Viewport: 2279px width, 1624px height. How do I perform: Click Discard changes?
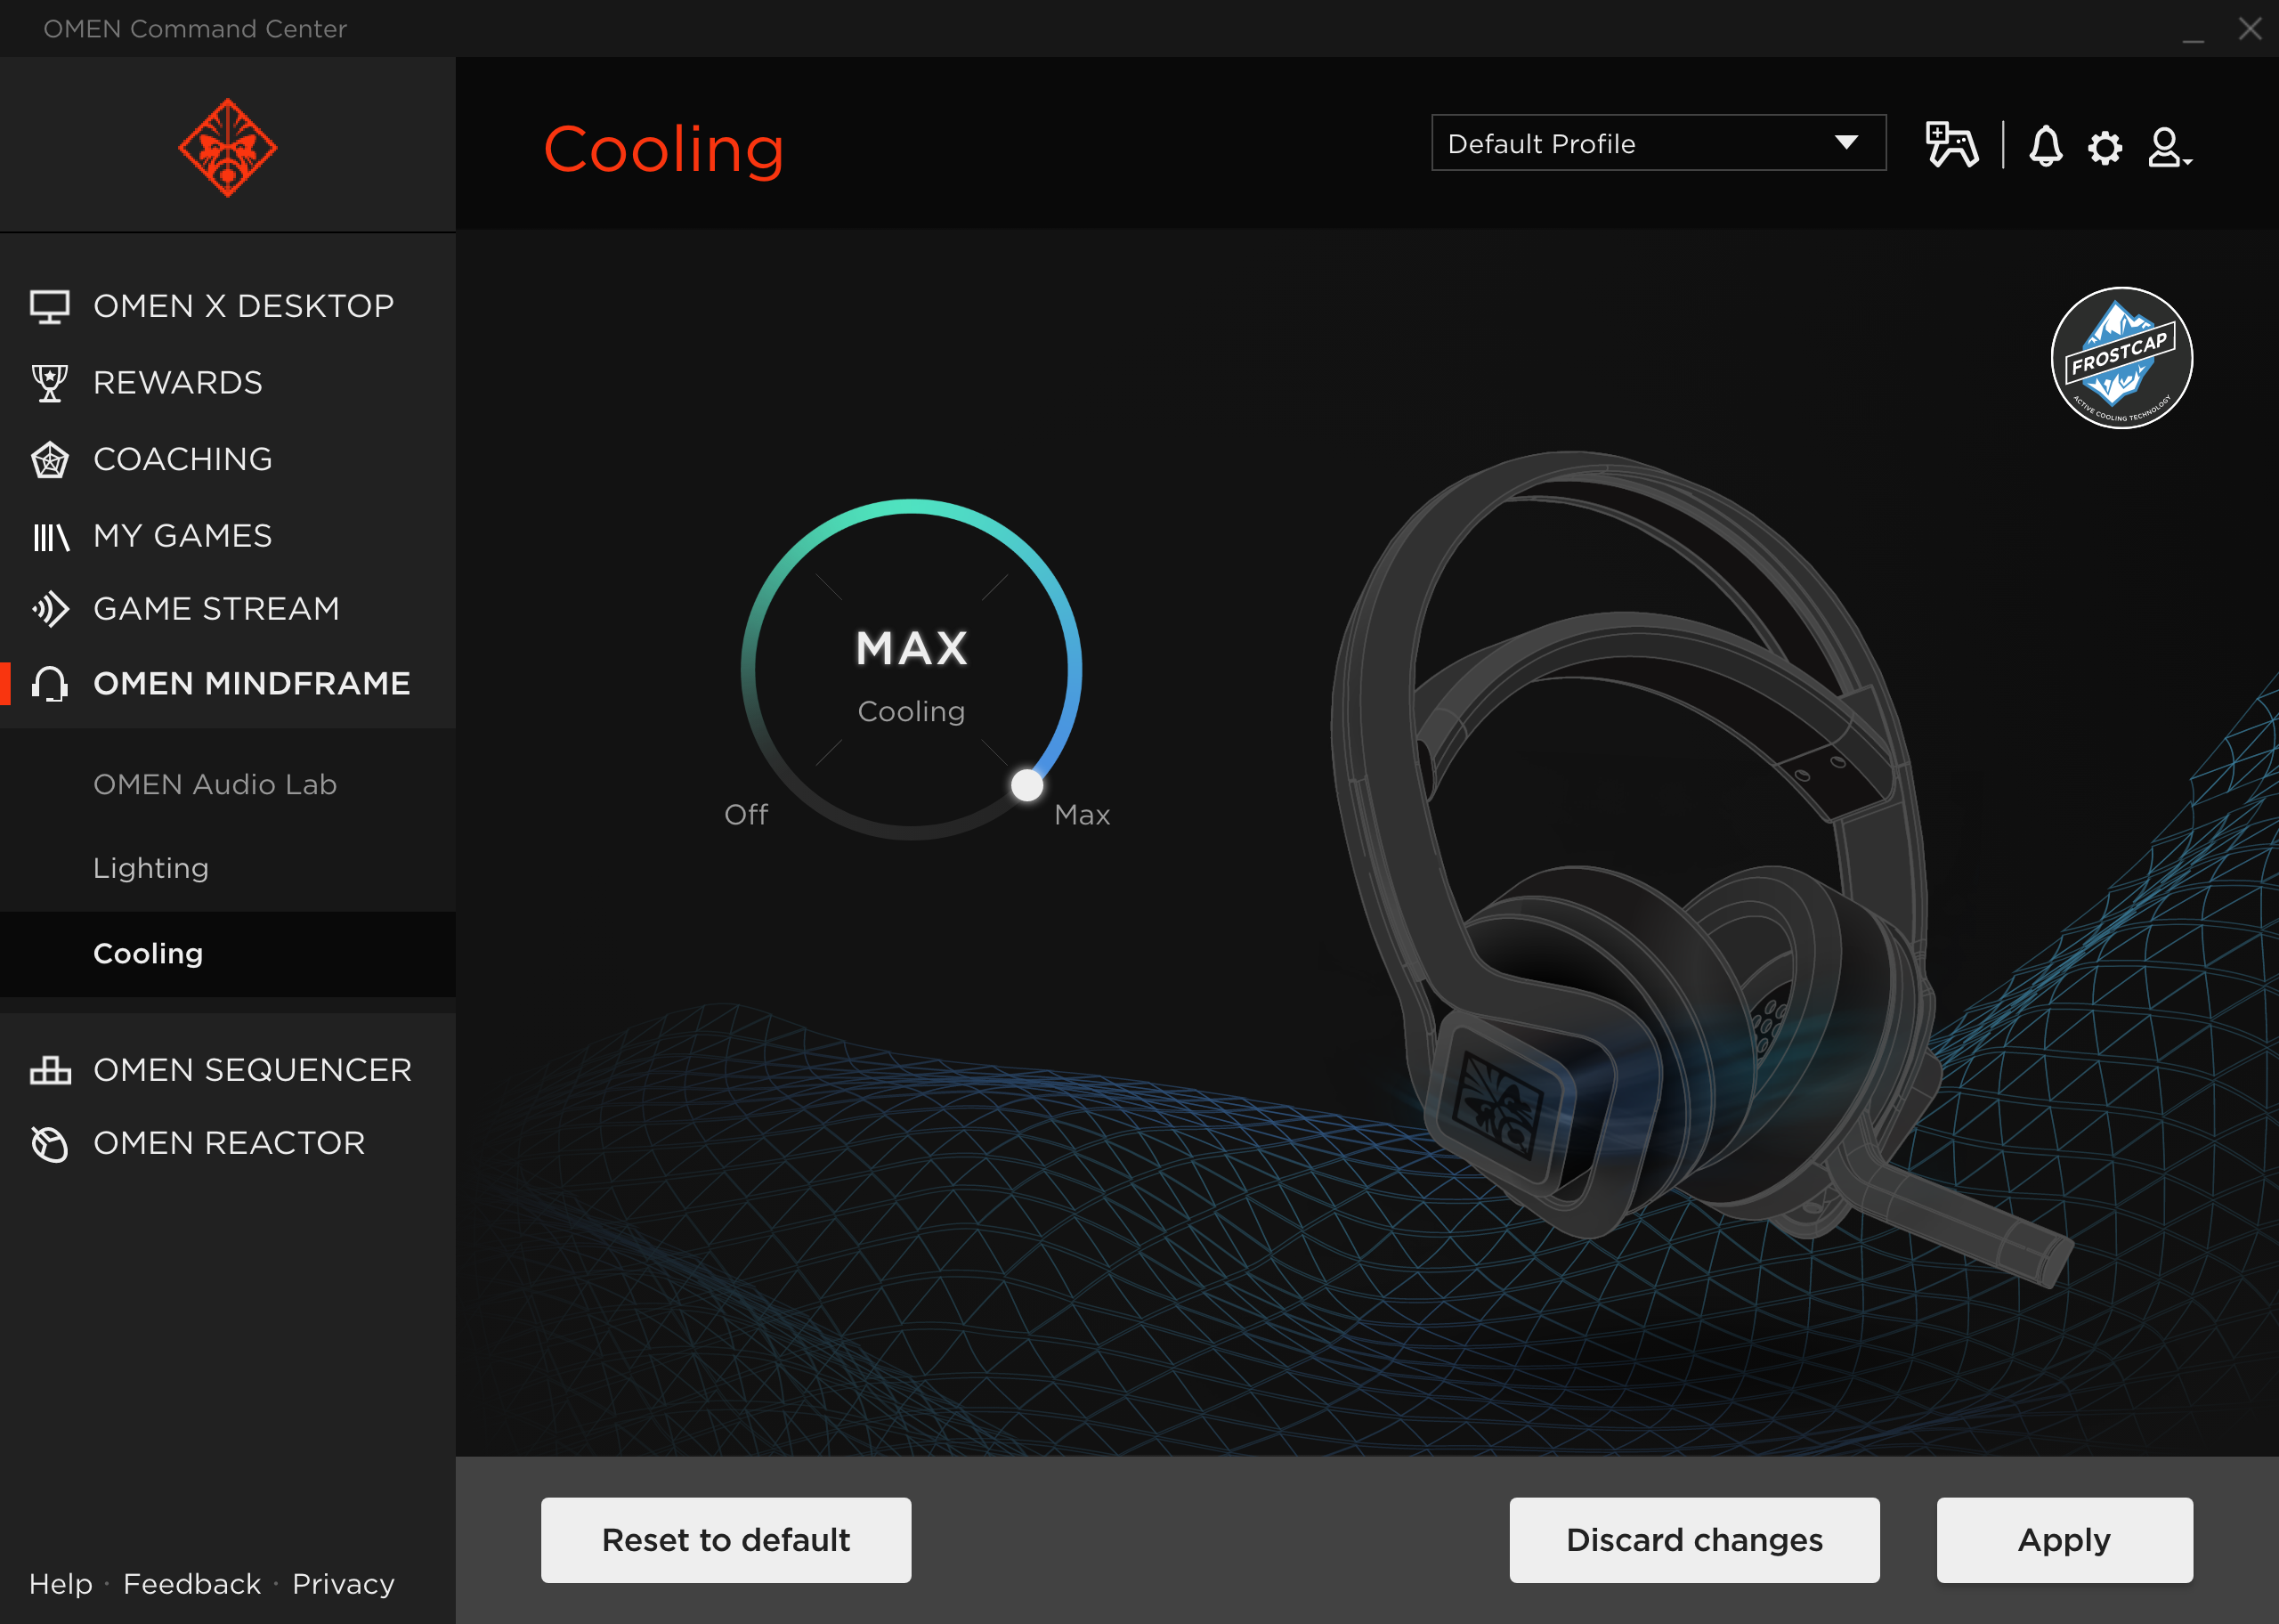click(1694, 1540)
